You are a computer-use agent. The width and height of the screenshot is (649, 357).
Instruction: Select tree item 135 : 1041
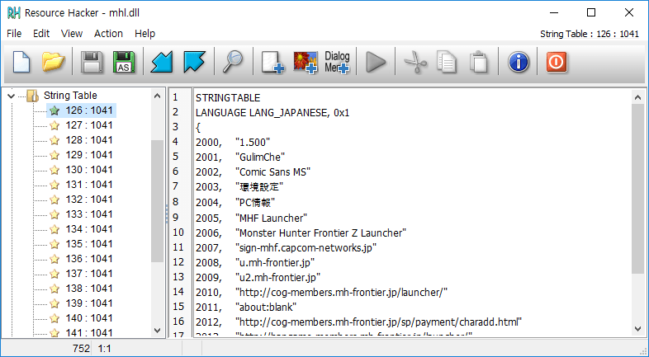click(89, 244)
